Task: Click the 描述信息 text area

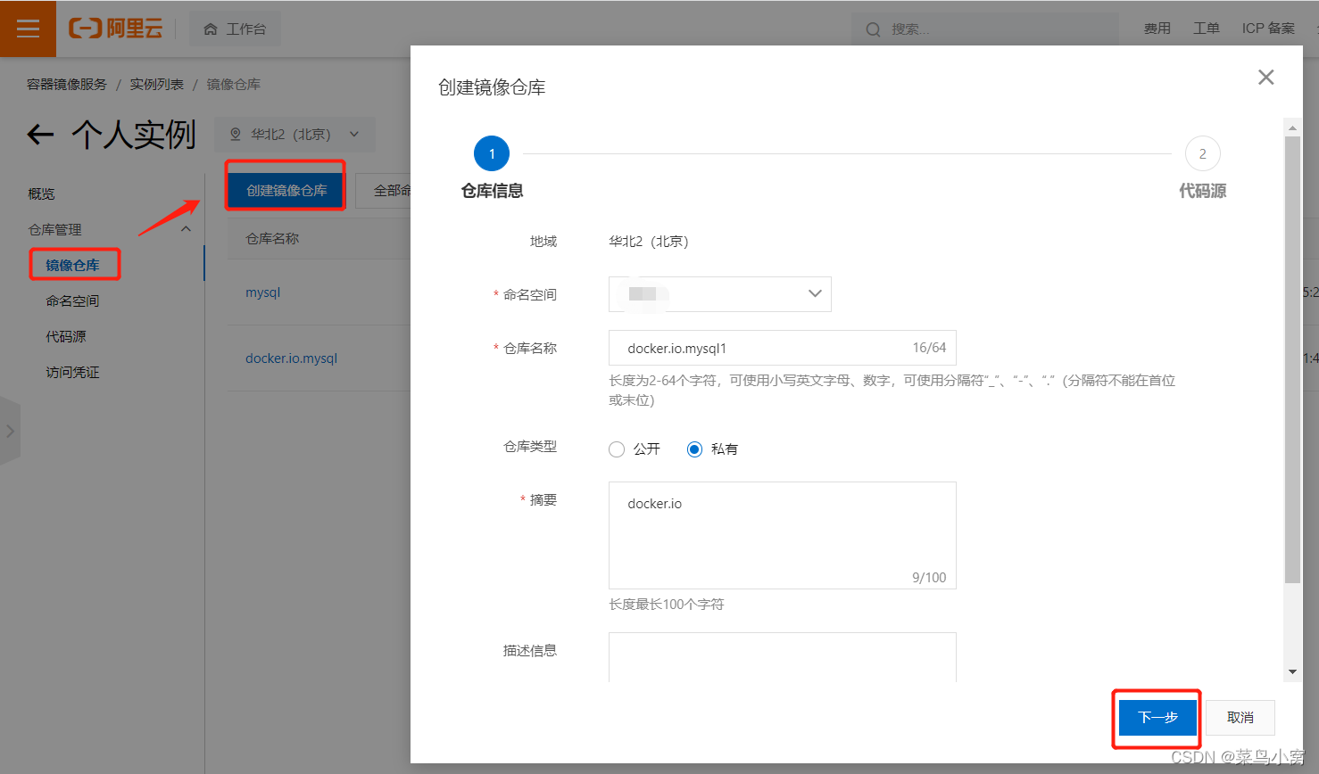Action: [783, 657]
